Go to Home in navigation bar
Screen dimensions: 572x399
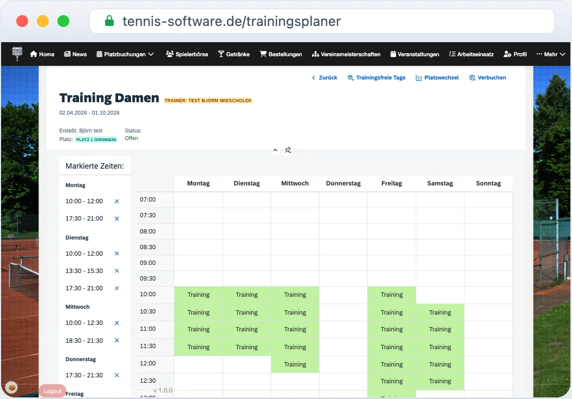(x=42, y=54)
